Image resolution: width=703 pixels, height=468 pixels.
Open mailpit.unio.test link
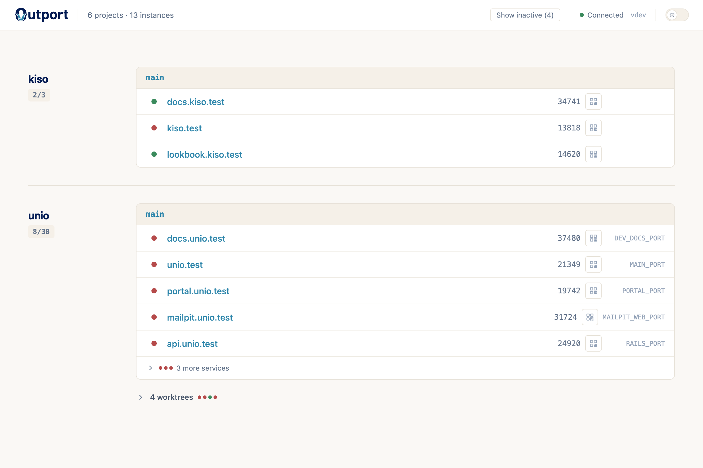(200, 317)
